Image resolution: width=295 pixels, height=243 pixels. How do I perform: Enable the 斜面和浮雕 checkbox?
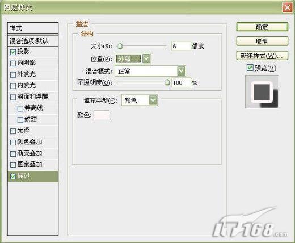pyautogui.click(x=13, y=97)
